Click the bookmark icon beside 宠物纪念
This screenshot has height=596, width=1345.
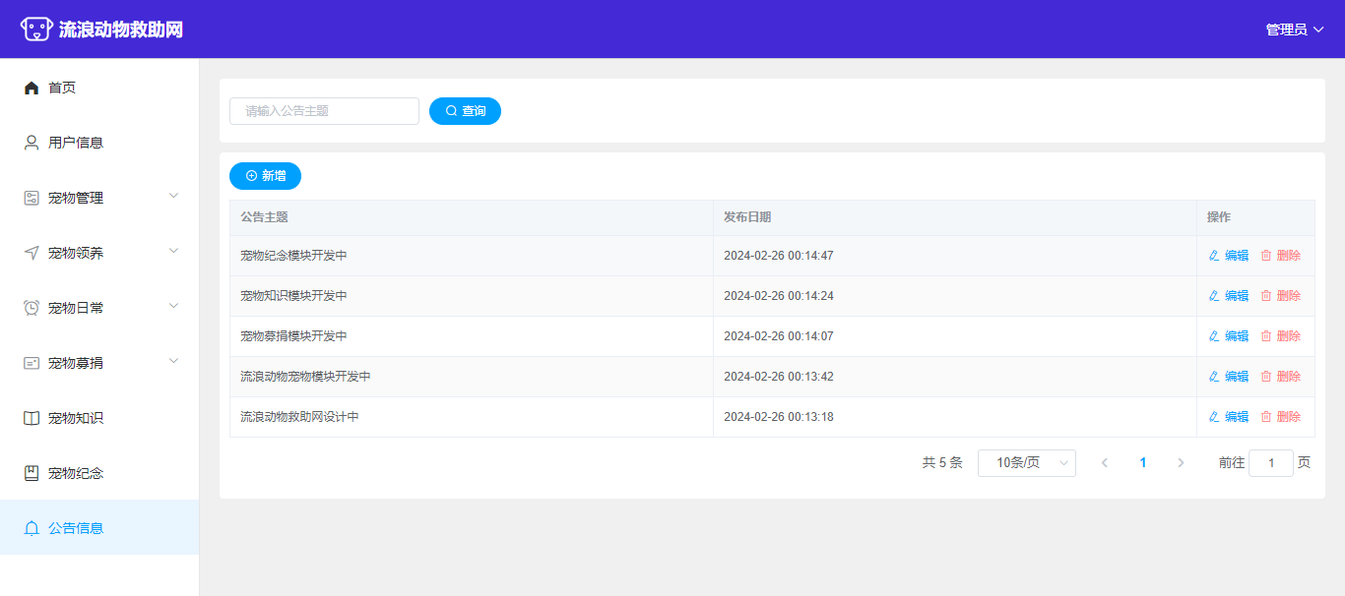(x=32, y=473)
